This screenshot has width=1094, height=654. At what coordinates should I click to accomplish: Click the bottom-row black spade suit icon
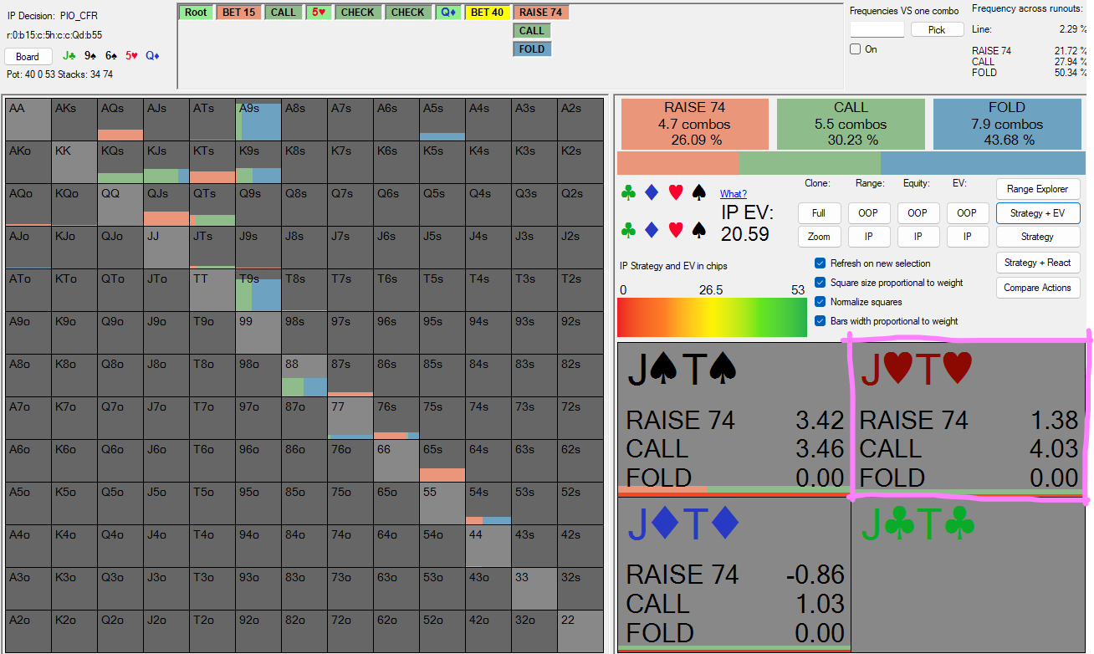(699, 229)
